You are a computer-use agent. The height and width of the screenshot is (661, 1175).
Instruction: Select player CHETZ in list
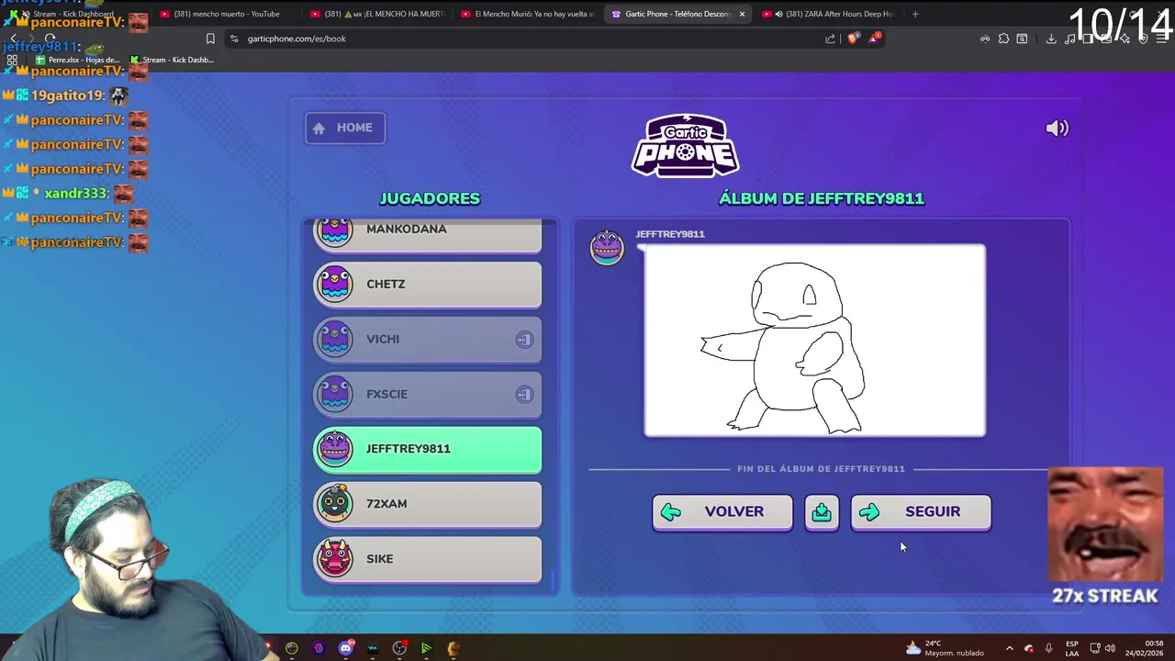(428, 285)
